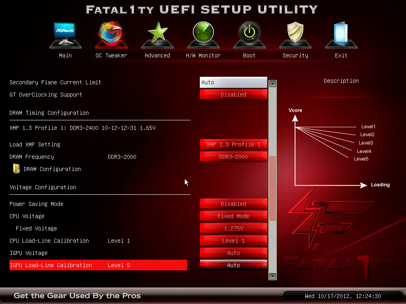Open the Advanced star icon

(x=157, y=35)
